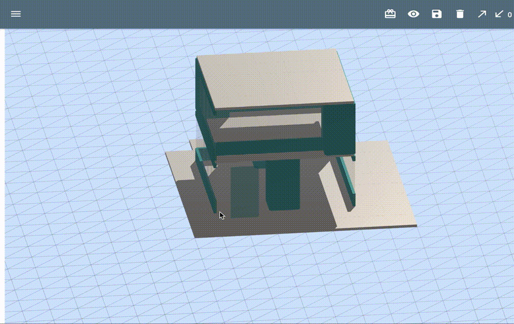The image size is (514, 324).
Task: Toggle model visibility with the eye icon
Action: (413, 14)
